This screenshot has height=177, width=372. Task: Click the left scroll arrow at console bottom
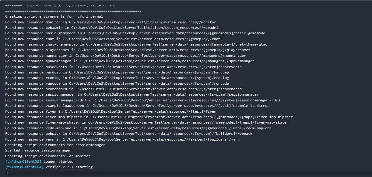tap(8, 173)
